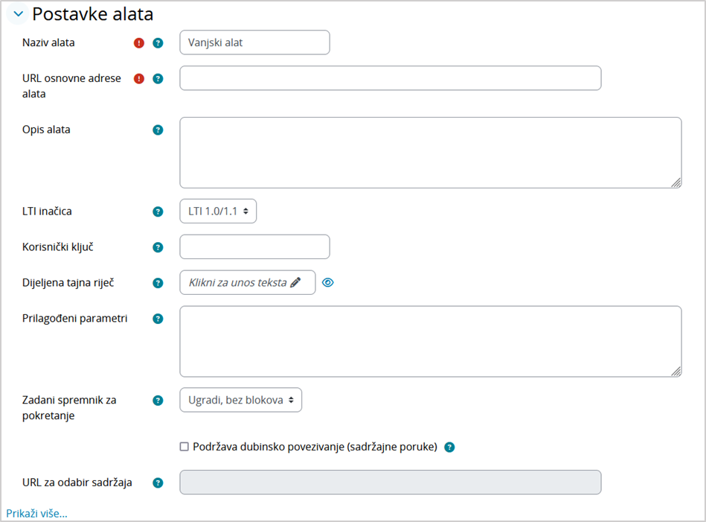Open help about LTI inačica
The width and height of the screenshot is (706, 522).
pos(157,211)
